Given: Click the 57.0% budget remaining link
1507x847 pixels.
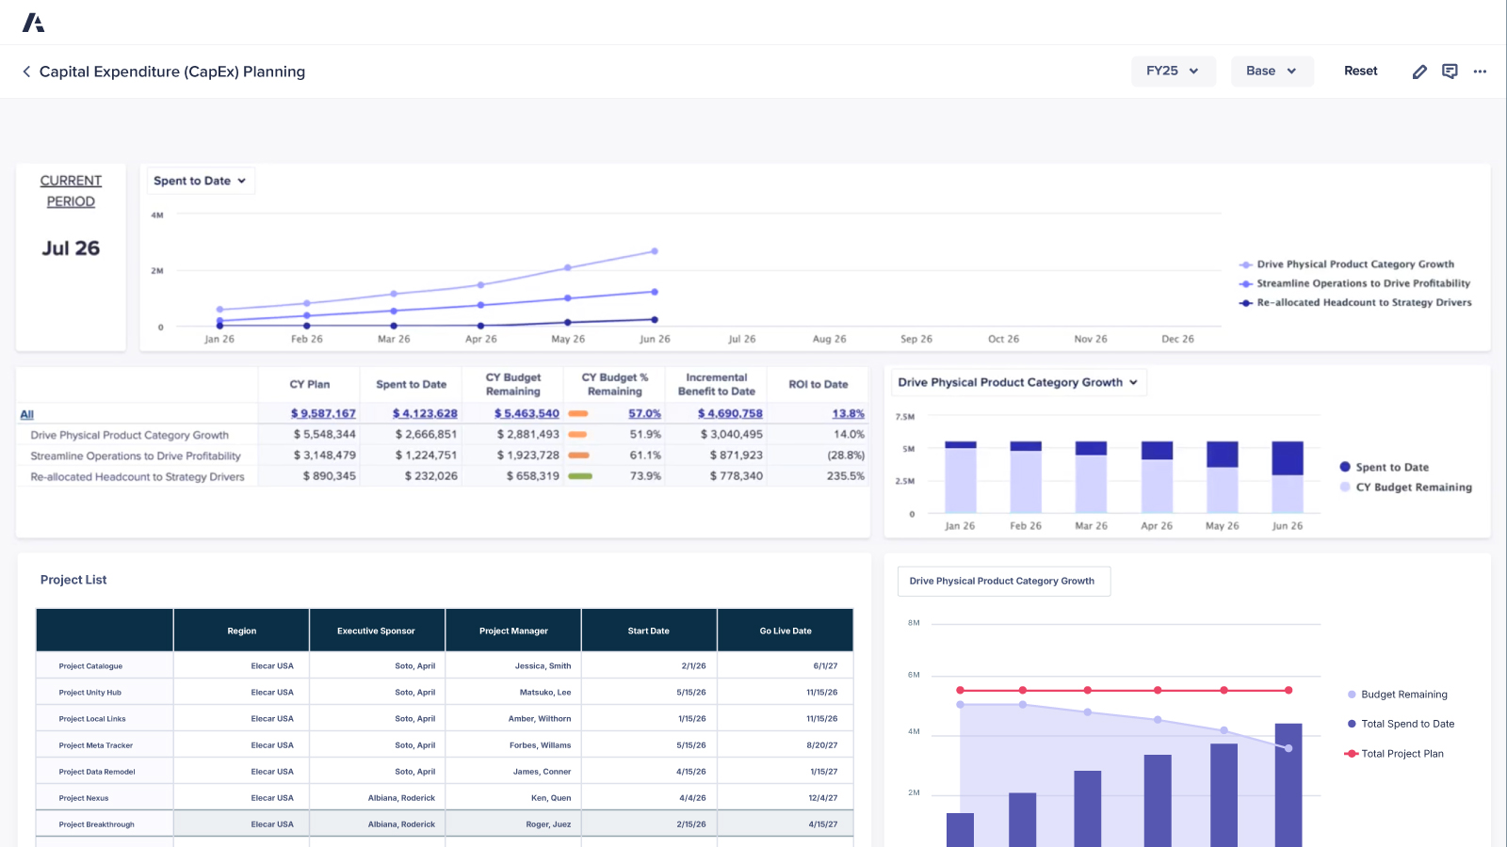Looking at the screenshot, I should tap(647, 413).
